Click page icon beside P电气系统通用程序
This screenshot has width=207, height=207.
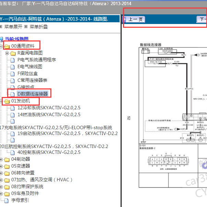point(13,60)
